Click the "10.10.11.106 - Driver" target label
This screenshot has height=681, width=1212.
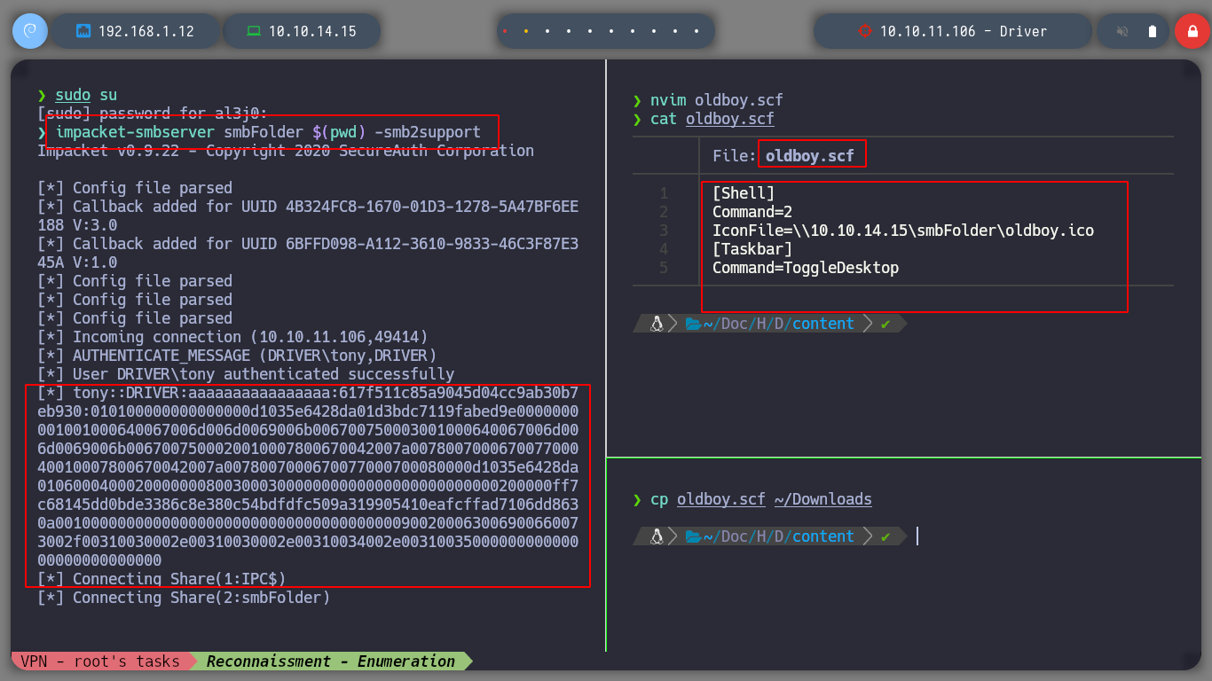(x=964, y=31)
